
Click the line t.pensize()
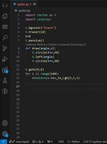tap(34, 40)
